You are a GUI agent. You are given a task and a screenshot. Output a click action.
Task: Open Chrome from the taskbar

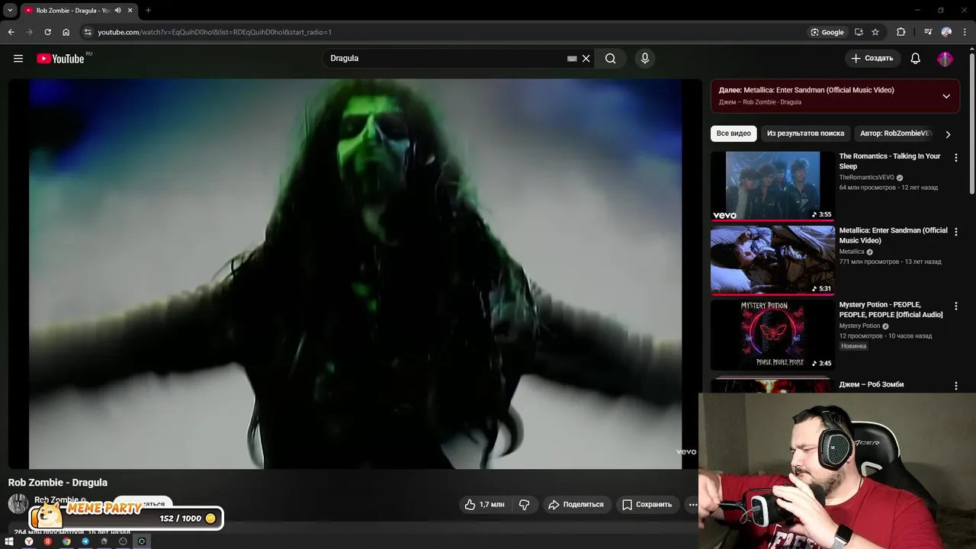[x=66, y=541]
